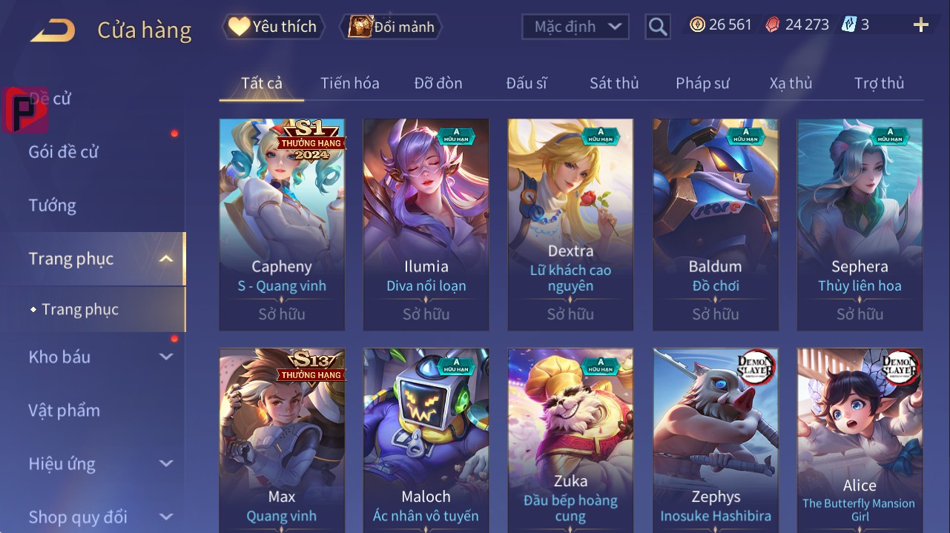Select the Zephys Inosuke Hashibira skin card
Image resolution: width=950 pixels, height=533 pixels.
tap(716, 440)
